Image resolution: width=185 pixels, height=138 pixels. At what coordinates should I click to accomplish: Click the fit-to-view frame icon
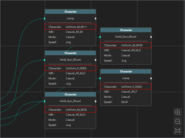177,131
